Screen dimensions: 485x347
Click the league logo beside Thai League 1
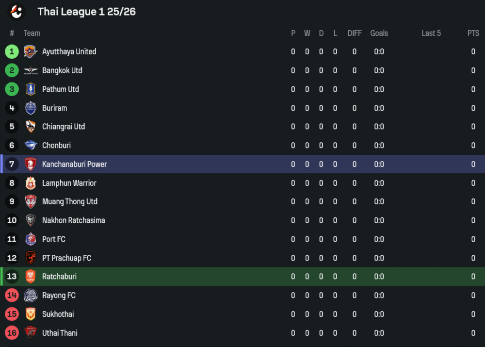click(16, 12)
